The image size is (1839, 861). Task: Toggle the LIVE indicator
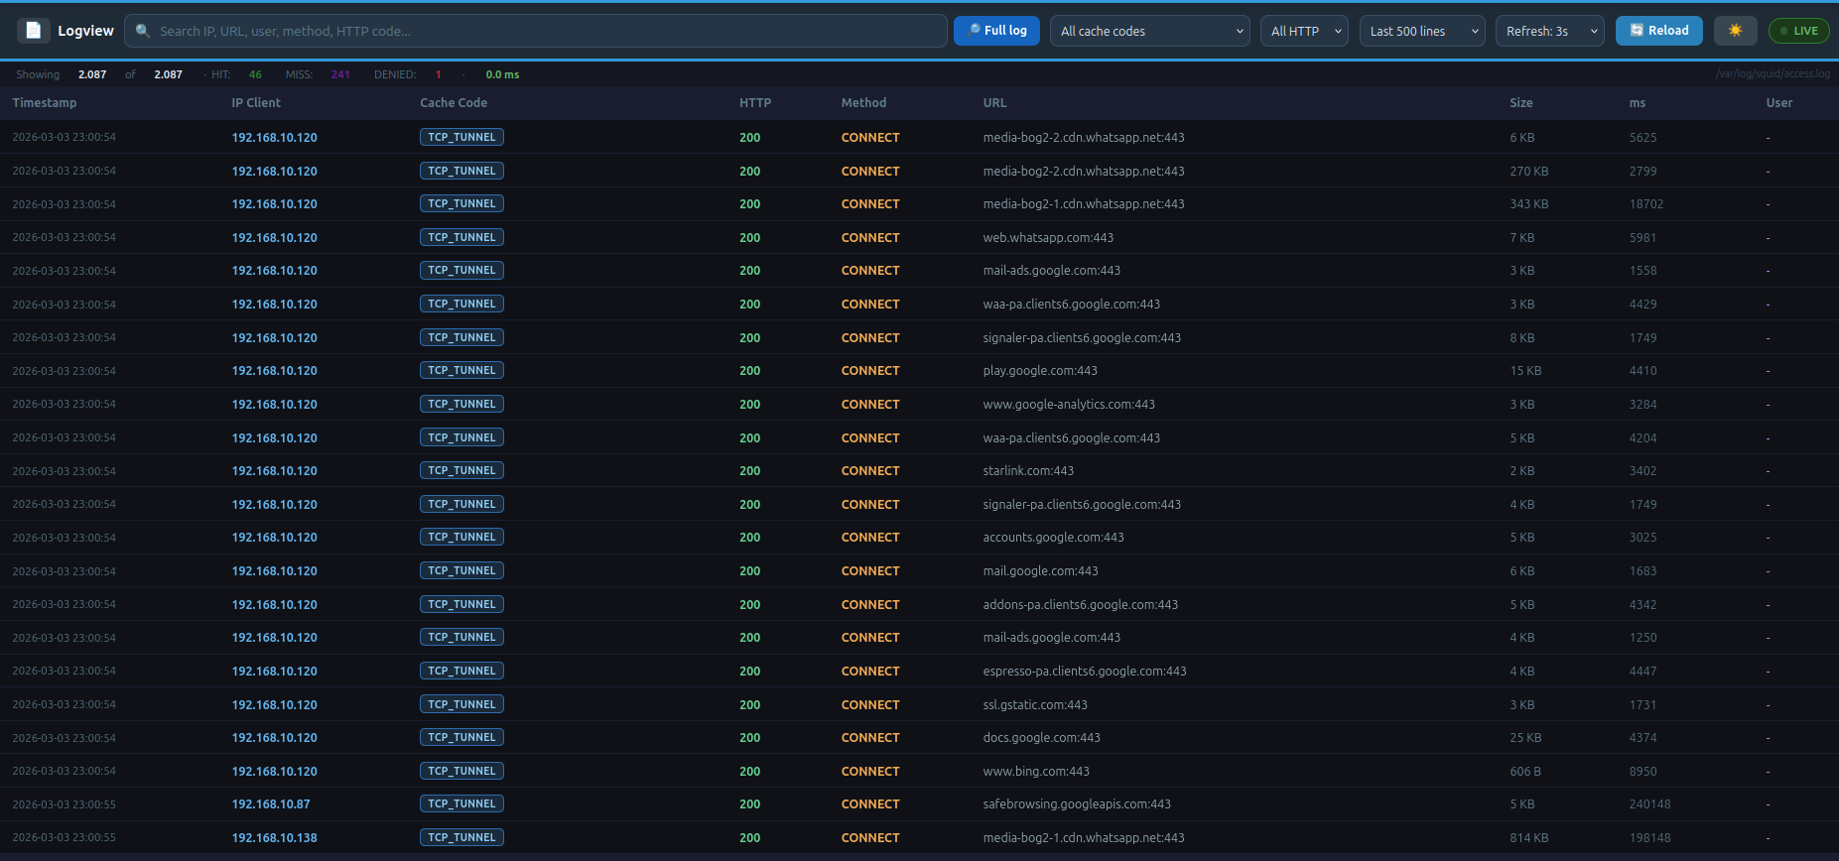click(1798, 31)
